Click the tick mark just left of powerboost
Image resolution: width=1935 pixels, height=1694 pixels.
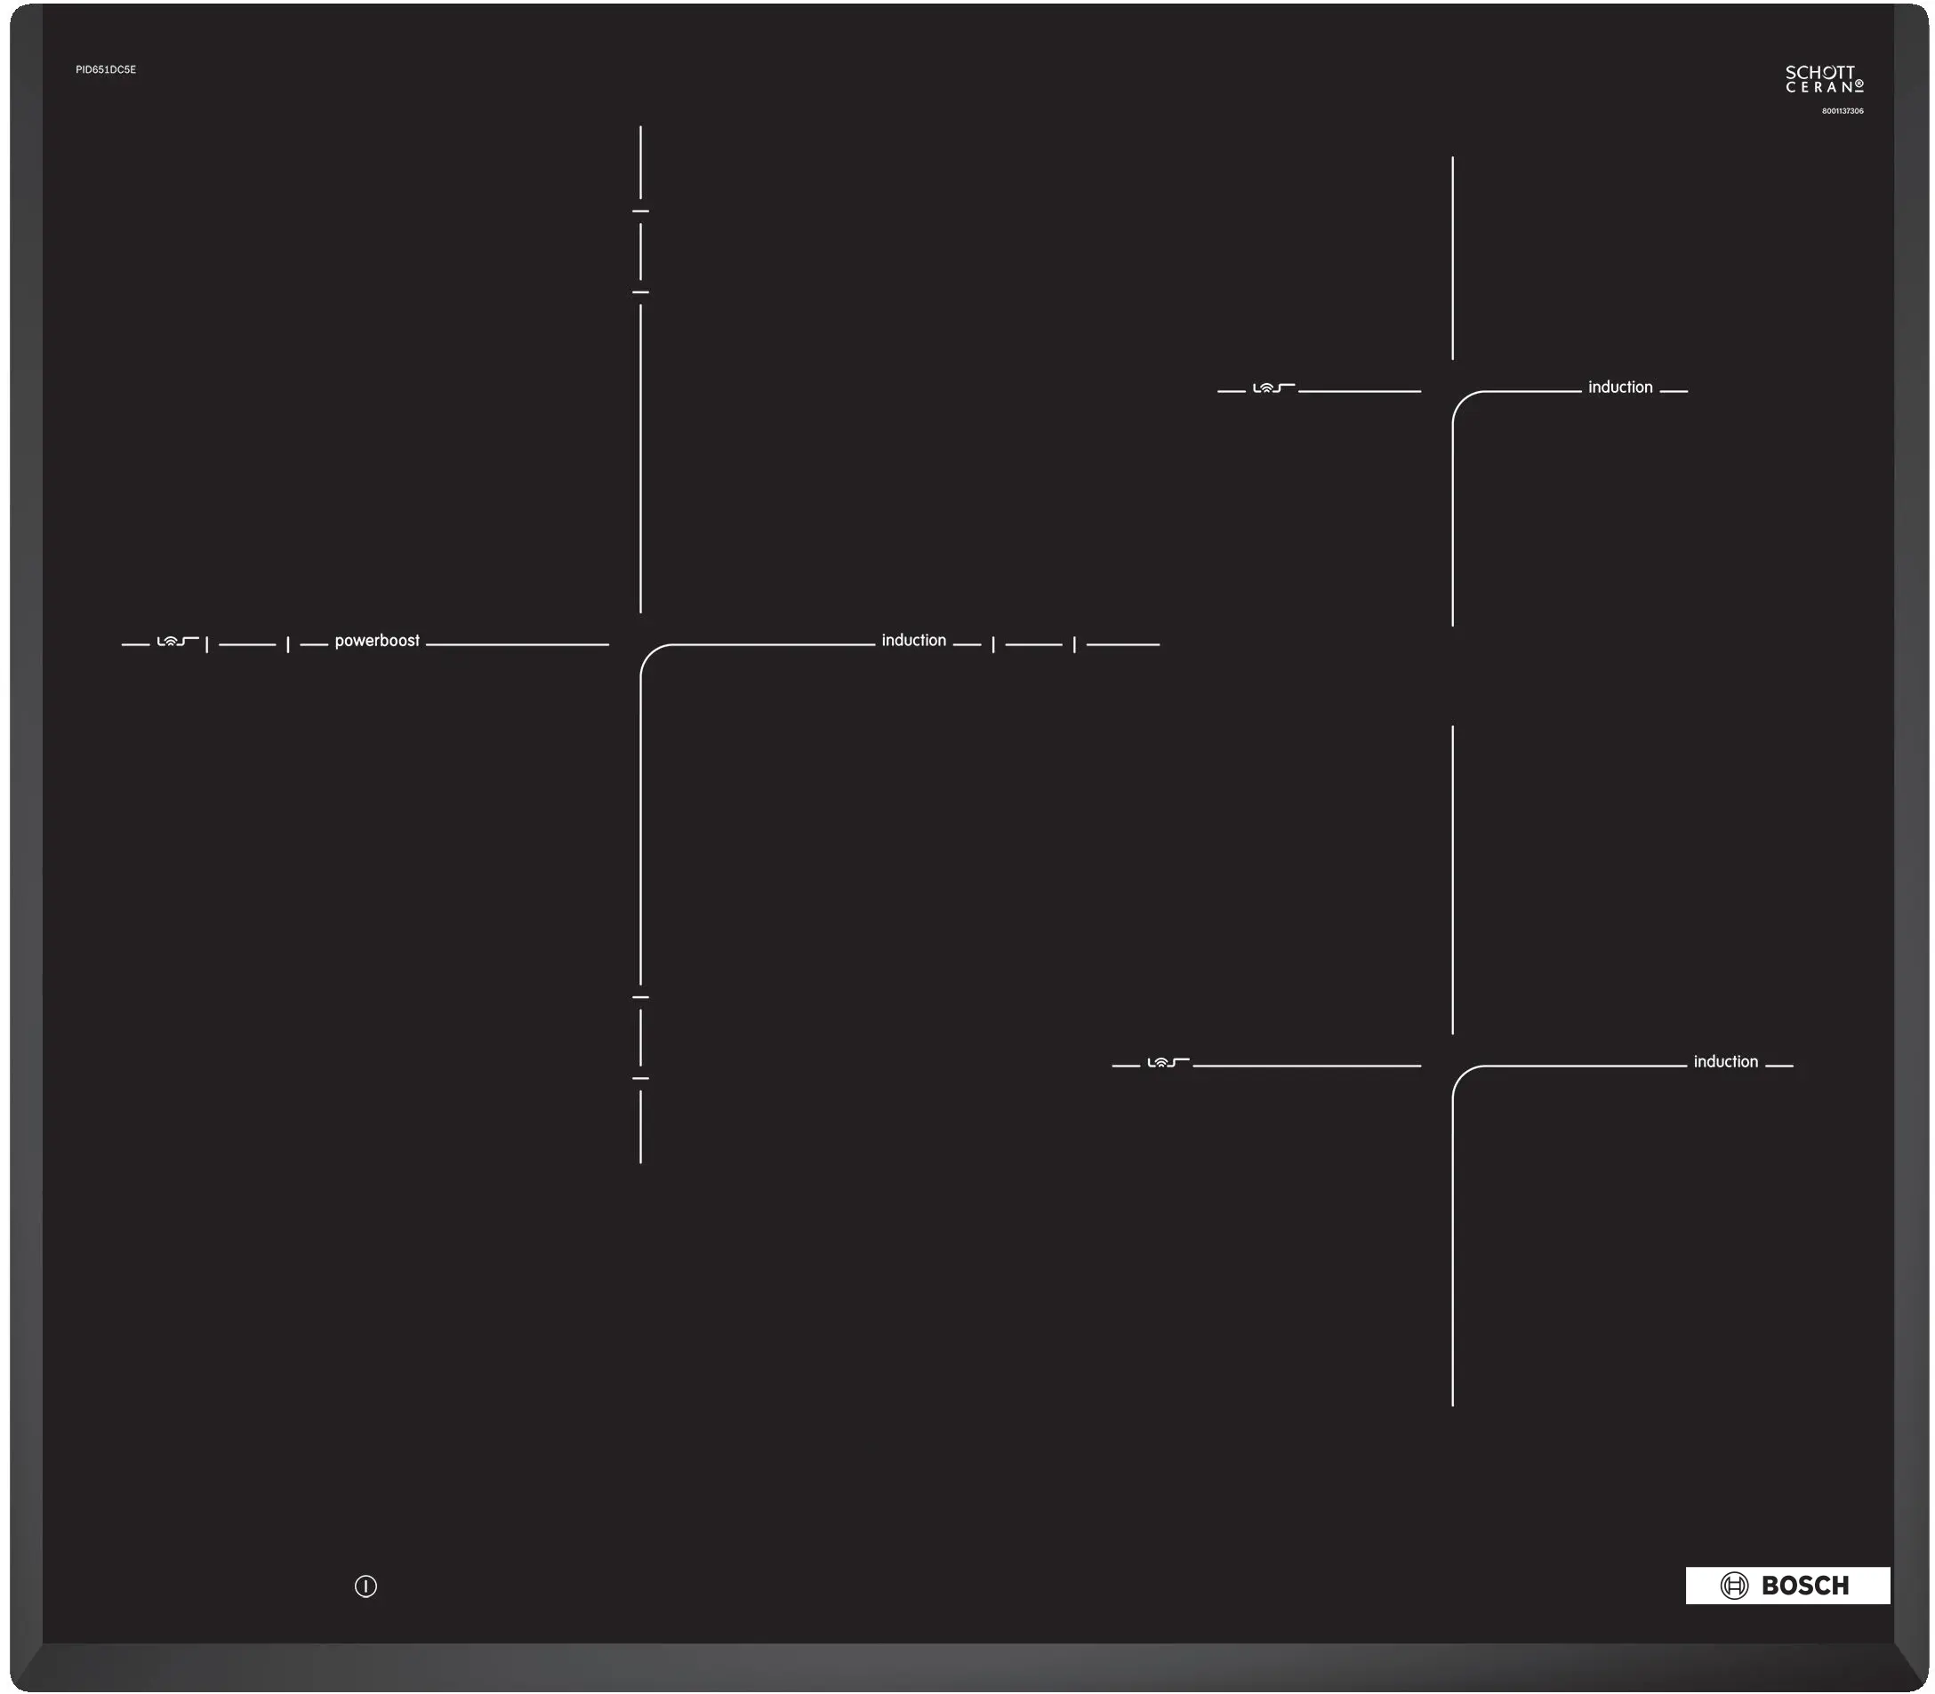[287, 644]
